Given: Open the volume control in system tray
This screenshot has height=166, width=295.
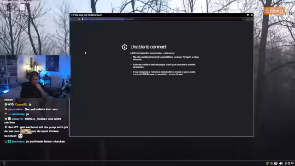Looking at the screenshot, I should (x=281, y=163).
